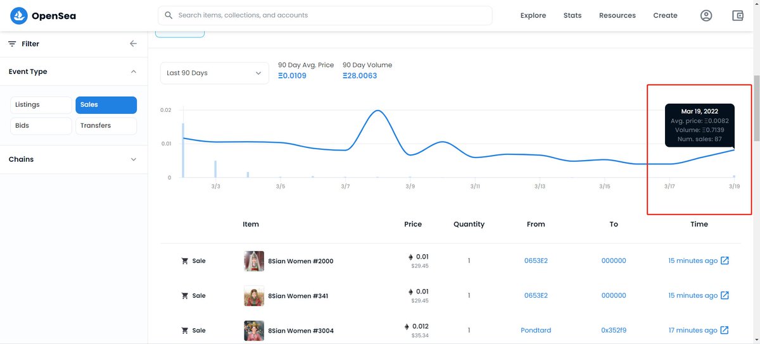760x344 pixels.
Task: Click the Filter heading label
Action: [x=30, y=44]
